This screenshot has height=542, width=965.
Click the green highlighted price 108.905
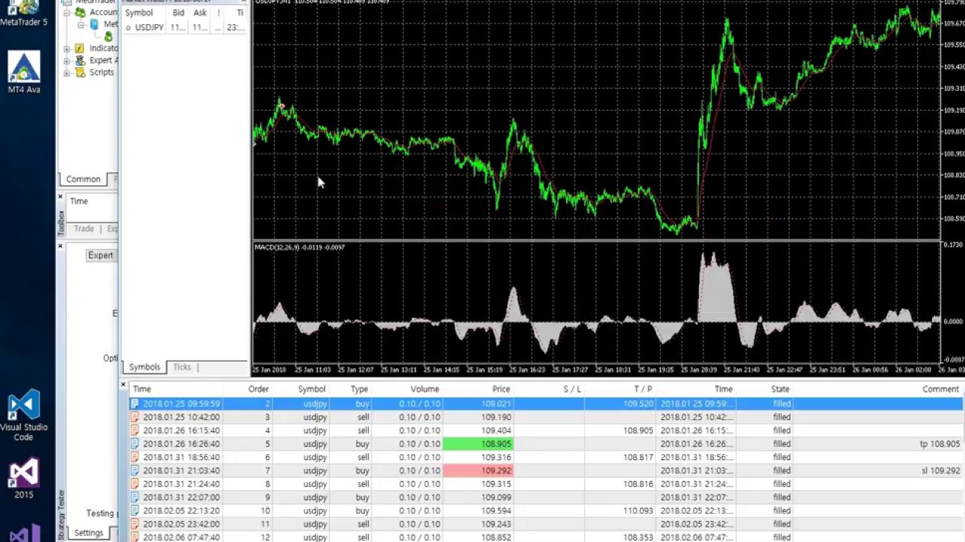[478, 444]
